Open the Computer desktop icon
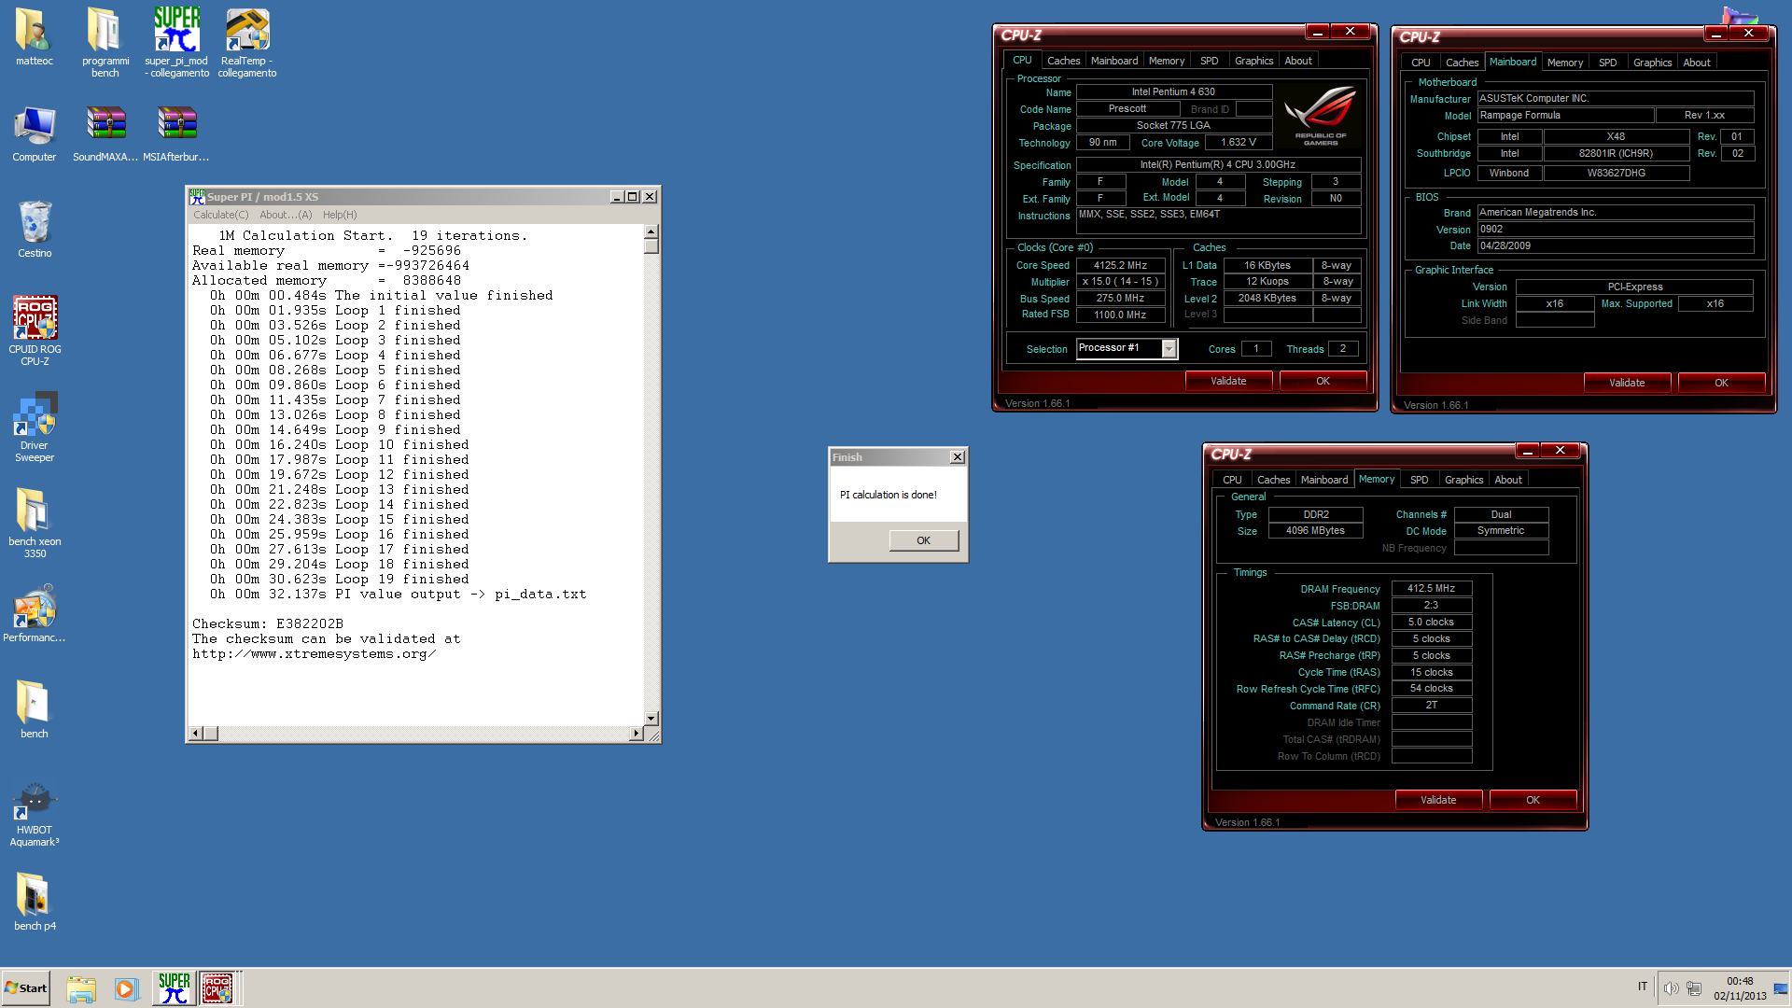Screen dimensions: 1792x1008 point(35,133)
